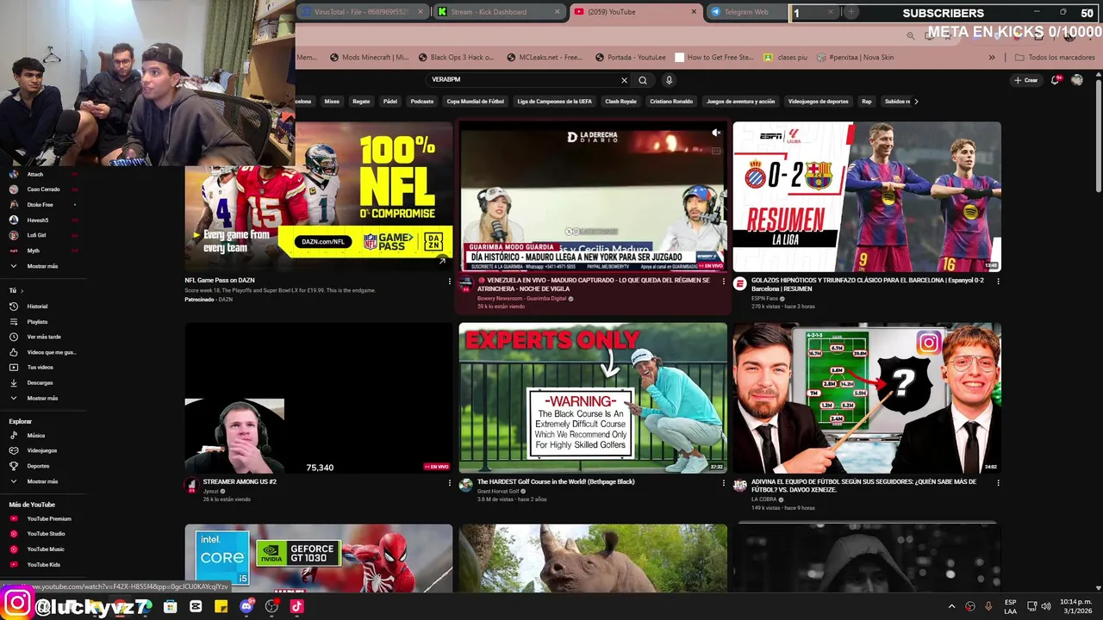Click the Crear button
Image resolution: width=1103 pixels, height=620 pixels.
(1025, 80)
